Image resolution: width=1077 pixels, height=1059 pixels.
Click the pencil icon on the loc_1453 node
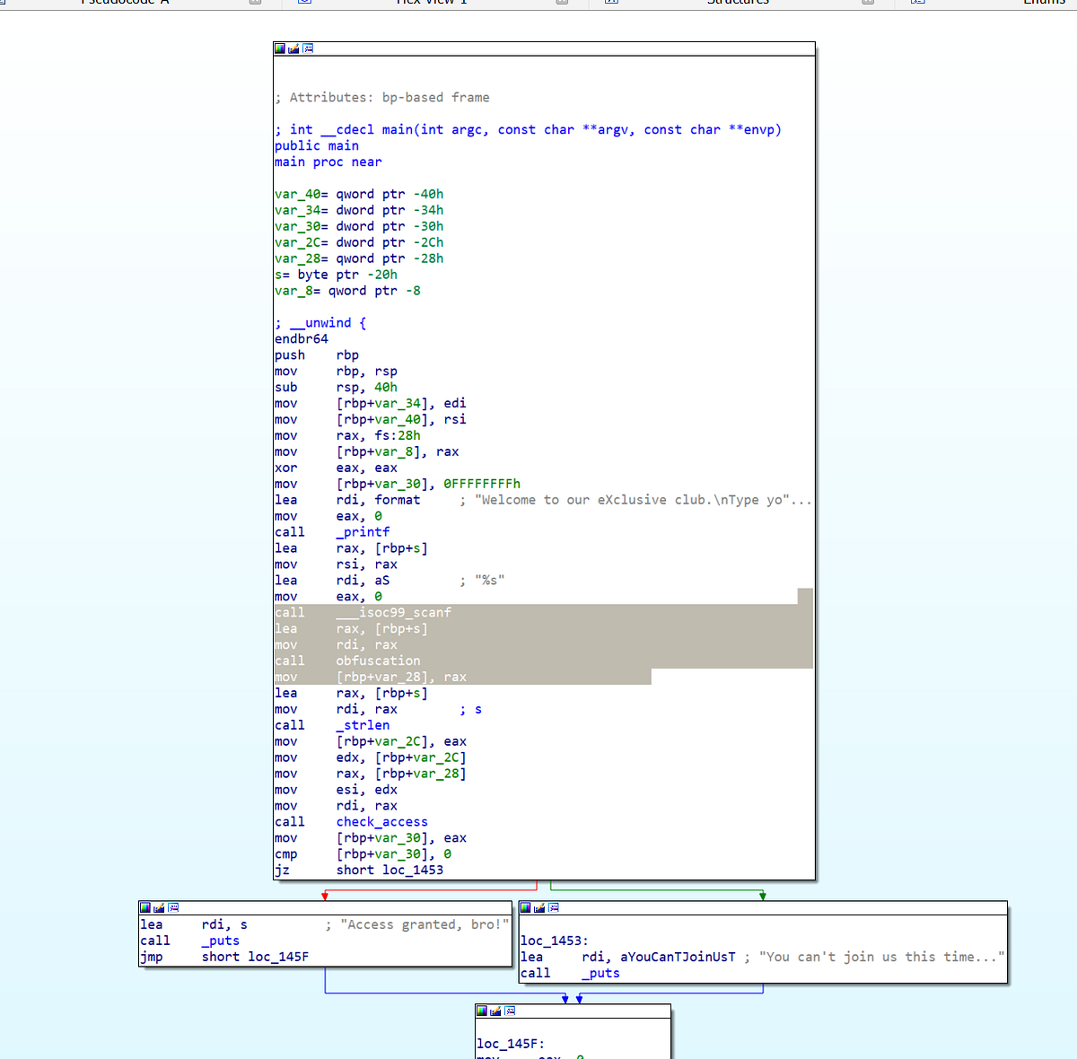point(539,907)
